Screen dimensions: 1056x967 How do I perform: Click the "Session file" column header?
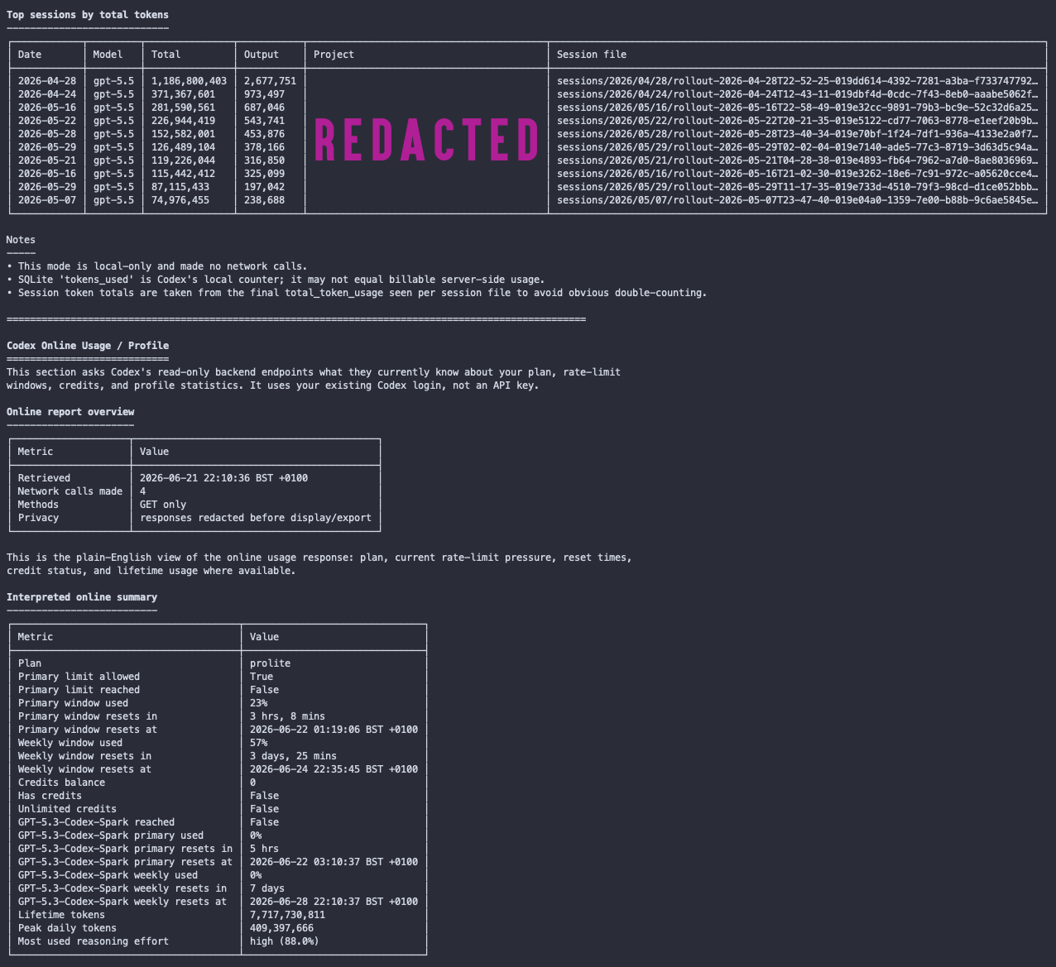pyautogui.click(x=592, y=55)
